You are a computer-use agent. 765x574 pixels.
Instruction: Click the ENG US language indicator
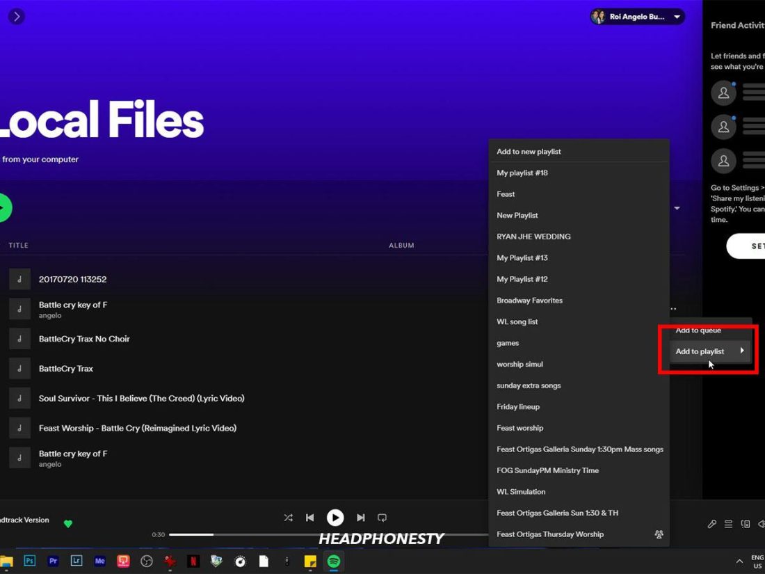757,561
